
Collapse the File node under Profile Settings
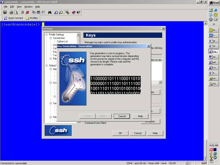pos(51,59)
